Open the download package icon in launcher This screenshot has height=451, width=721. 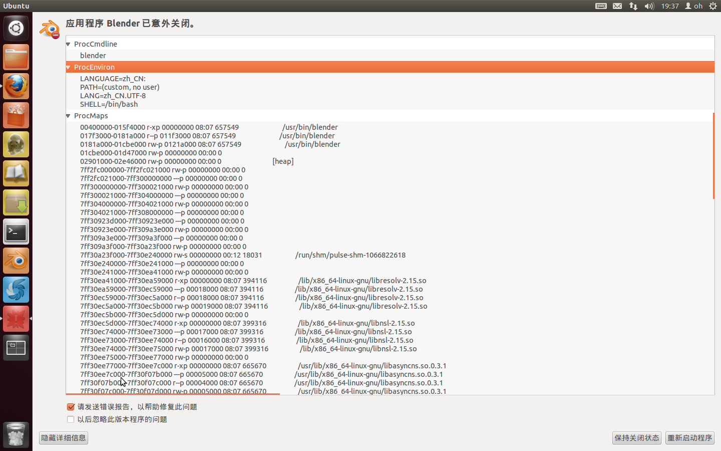coord(16,202)
